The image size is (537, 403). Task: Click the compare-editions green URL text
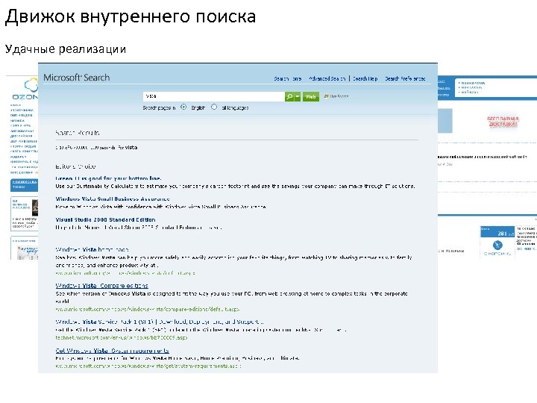147,309
